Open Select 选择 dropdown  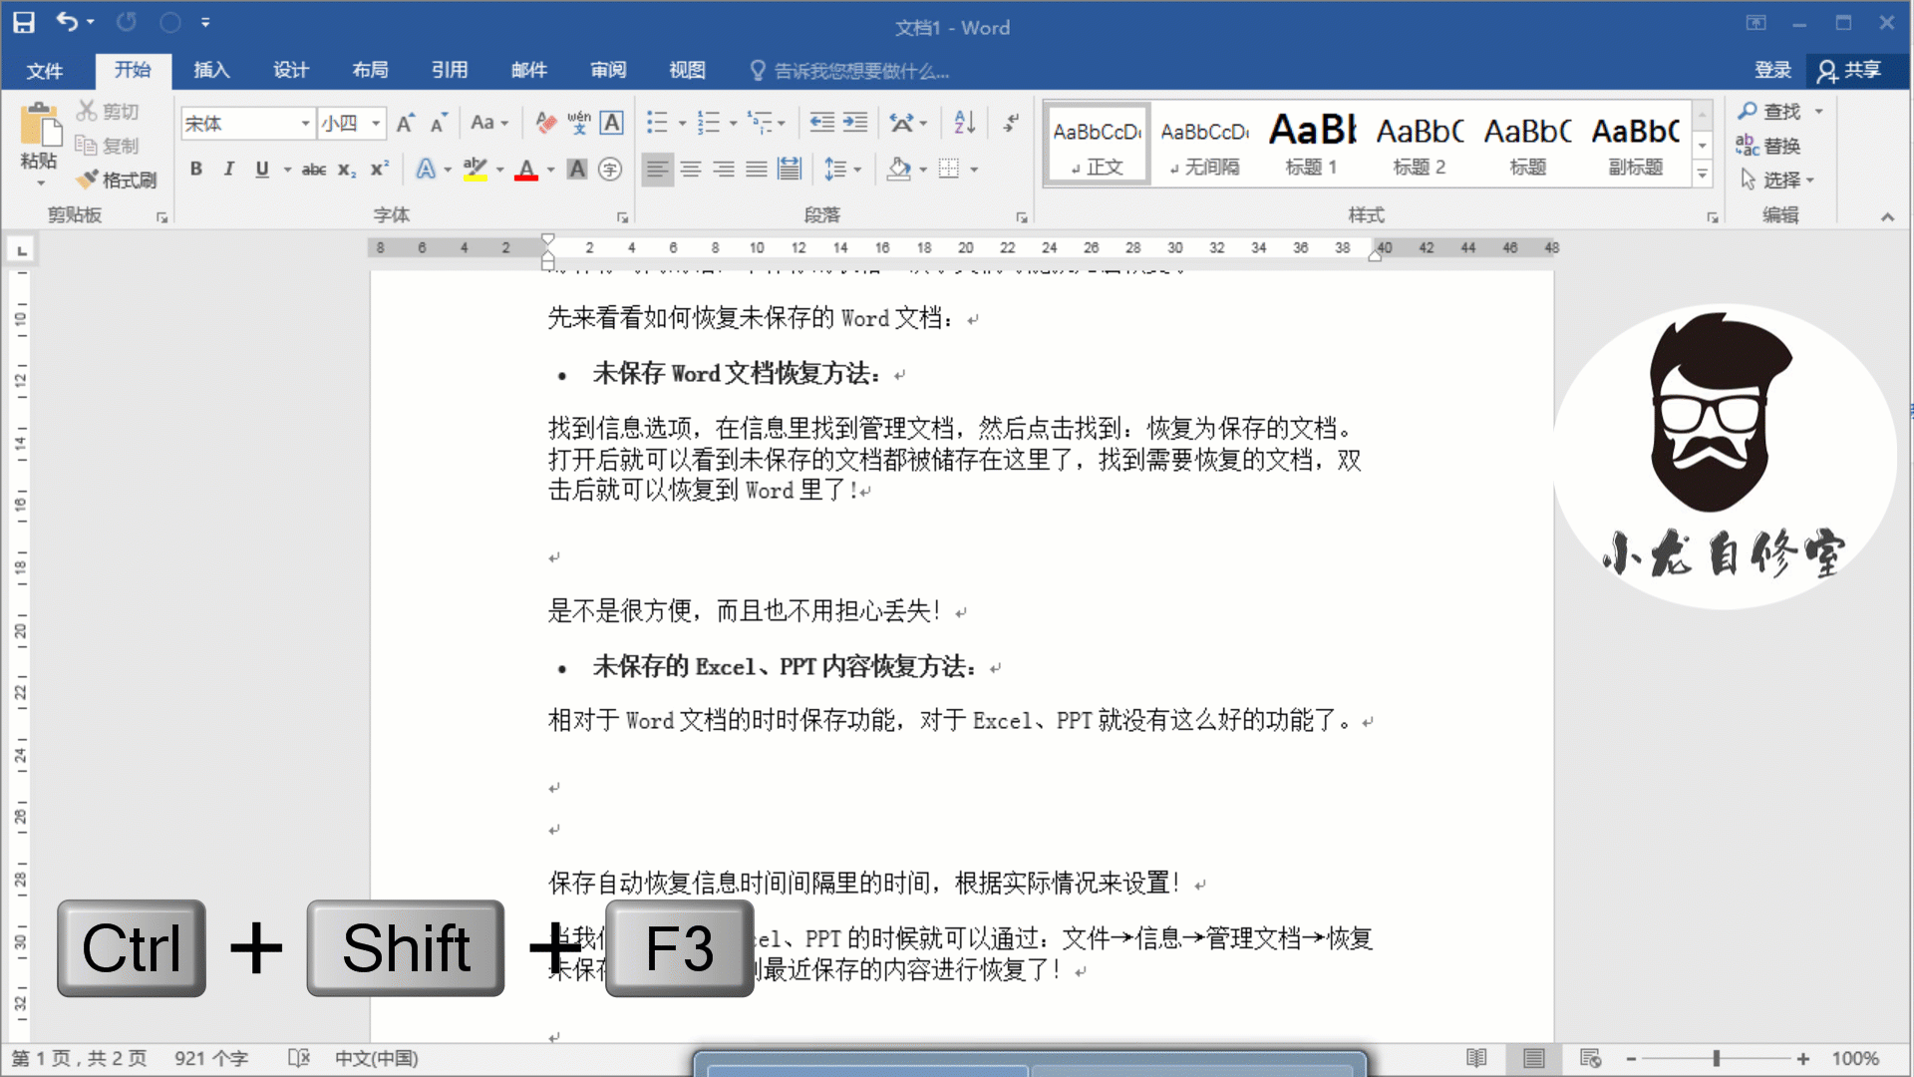point(1777,179)
